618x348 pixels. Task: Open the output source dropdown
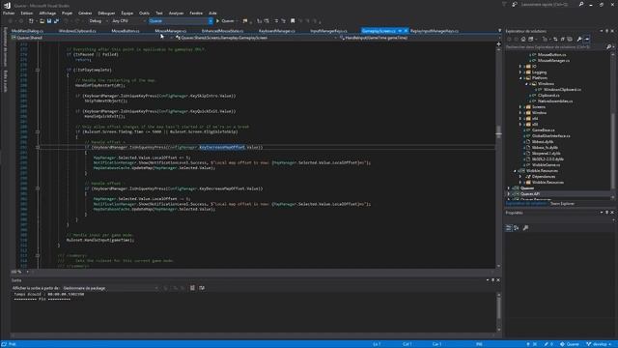click(x=110, y=288)
